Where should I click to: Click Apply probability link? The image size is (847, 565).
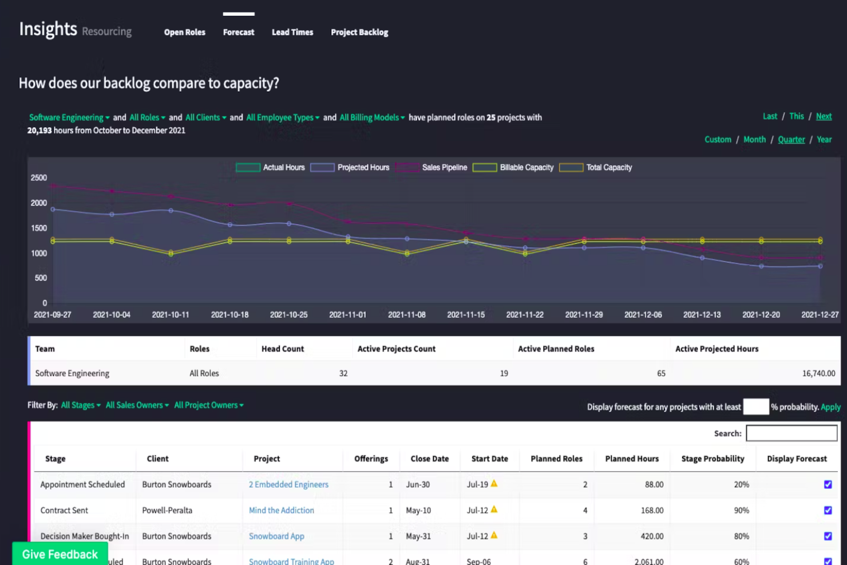click(830, 407)
